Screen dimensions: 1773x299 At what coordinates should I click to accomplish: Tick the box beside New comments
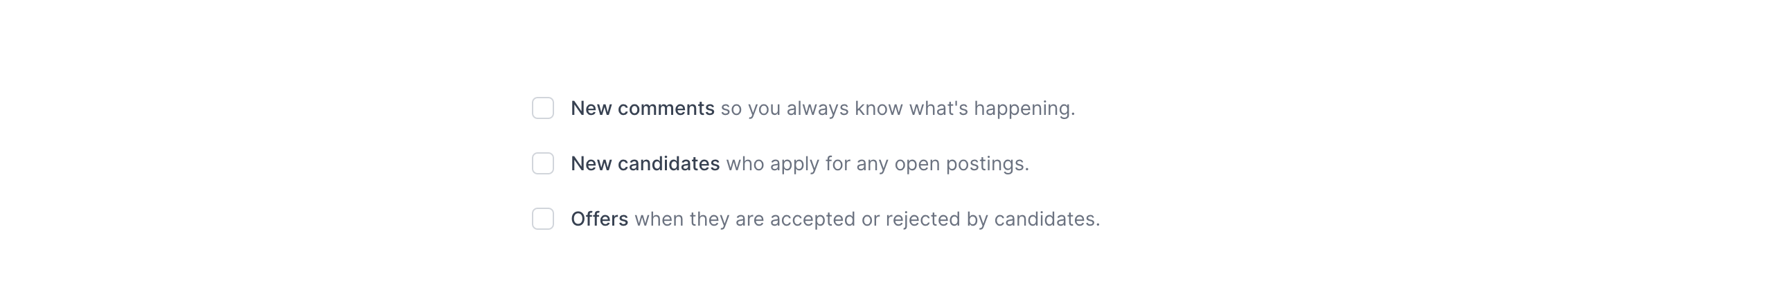[x=542, y=109]
